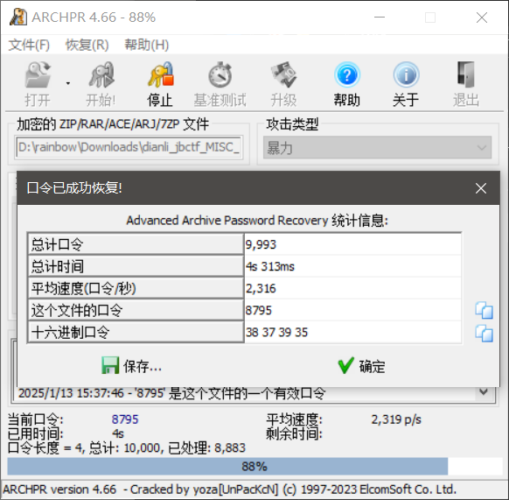
Task: Close the ARCHPR main window
Action: click(x=482, y=18)
